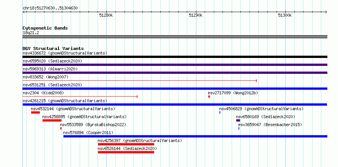
Task: Select the esv3659047 Besenbacher2015 blue marker
Action: (x=239, y=128)
